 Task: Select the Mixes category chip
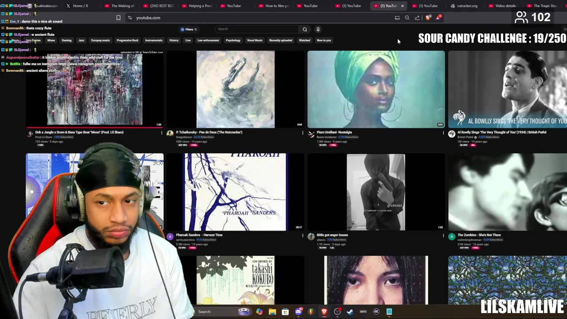51,40
